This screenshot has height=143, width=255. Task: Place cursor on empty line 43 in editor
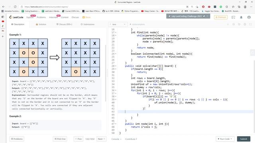coord(185,112)
